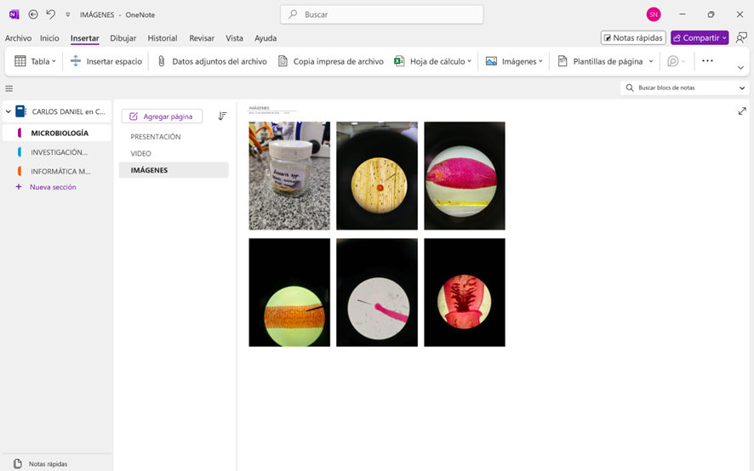The height and width of the screenshot is (471, 754).
Task: Insert a table with Tabla icon
Action: coord(20,61)
